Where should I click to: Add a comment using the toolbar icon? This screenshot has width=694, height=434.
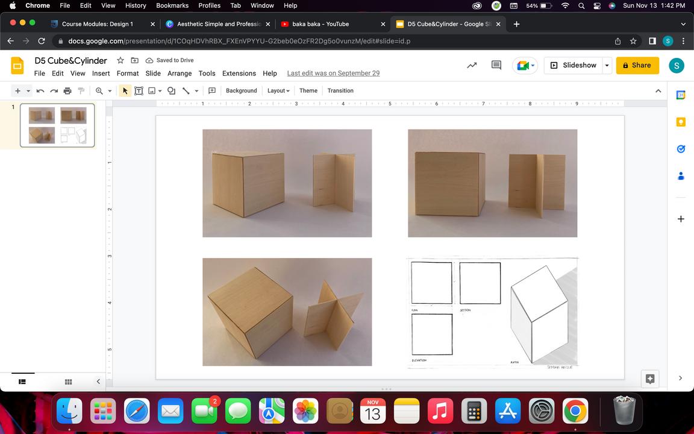[212, 91]
